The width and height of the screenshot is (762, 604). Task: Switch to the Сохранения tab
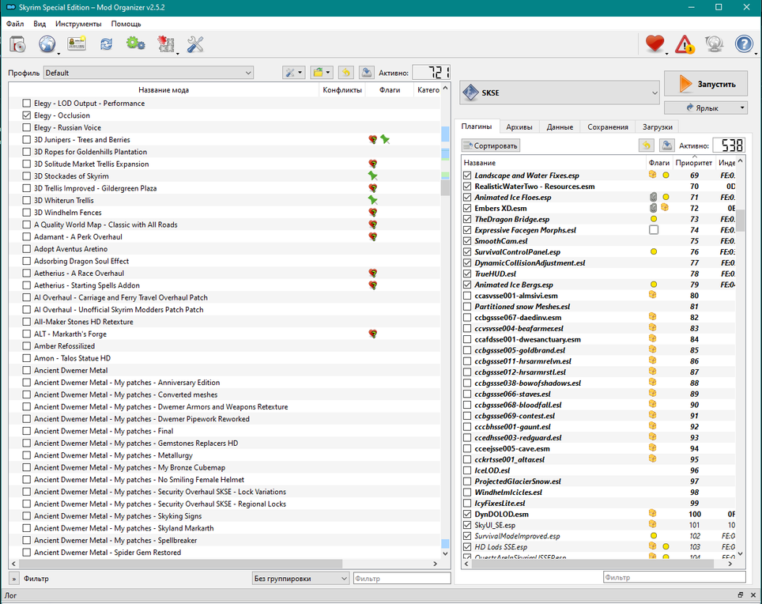pos(607,126)
